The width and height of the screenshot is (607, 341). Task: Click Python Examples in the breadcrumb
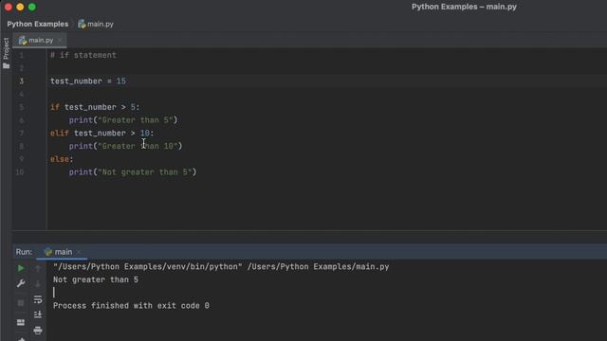click(x=38, y=24)
